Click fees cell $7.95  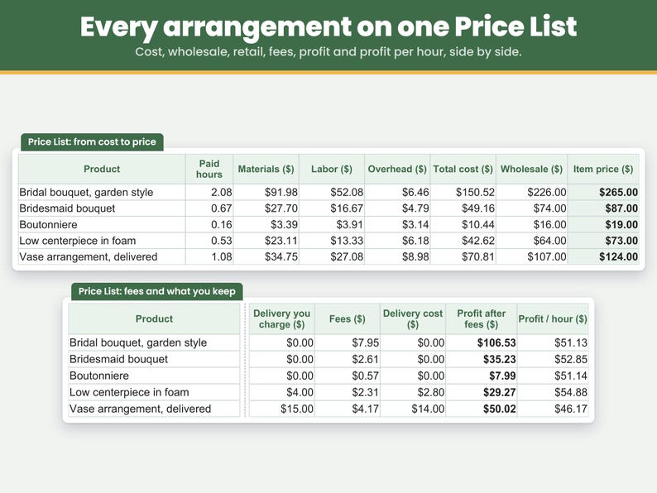[348, 342]
